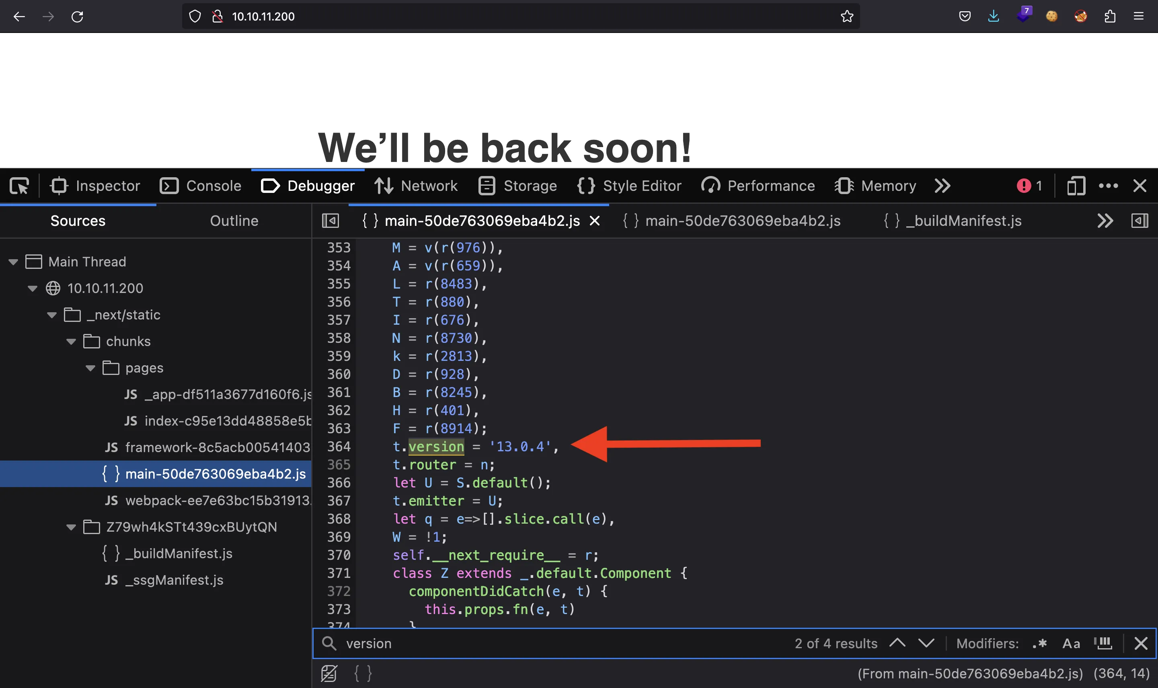Go to previous search result
Screen dimensions: 1158x688
click(897, 643)
